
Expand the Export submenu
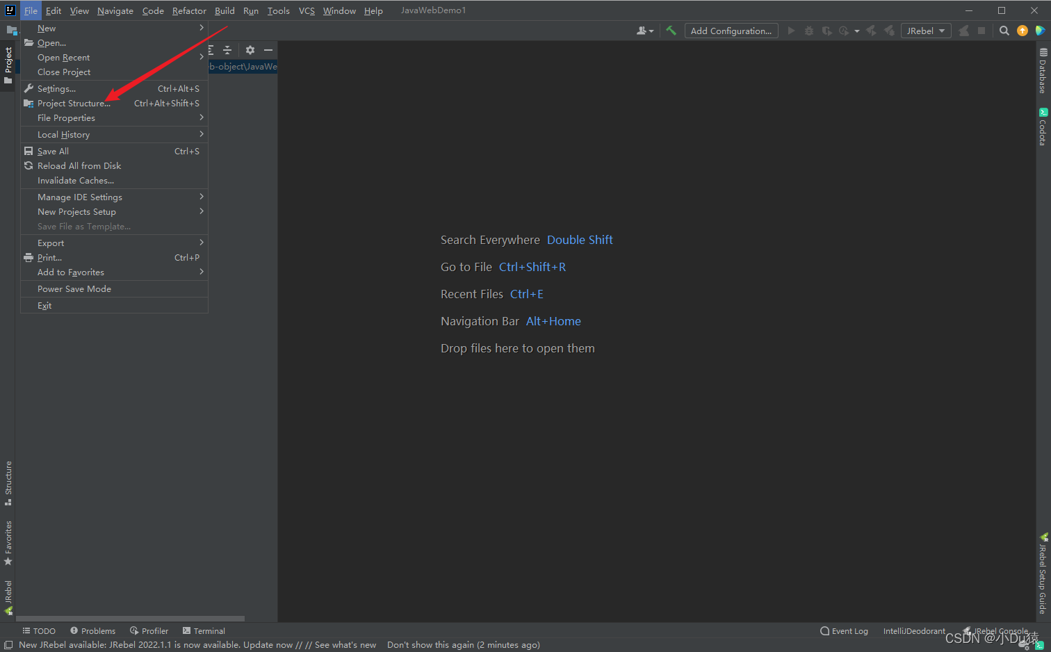tap(114, 243)
